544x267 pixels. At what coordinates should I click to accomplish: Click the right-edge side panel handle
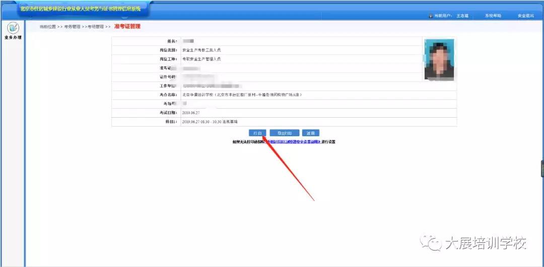tap(542, 169)
